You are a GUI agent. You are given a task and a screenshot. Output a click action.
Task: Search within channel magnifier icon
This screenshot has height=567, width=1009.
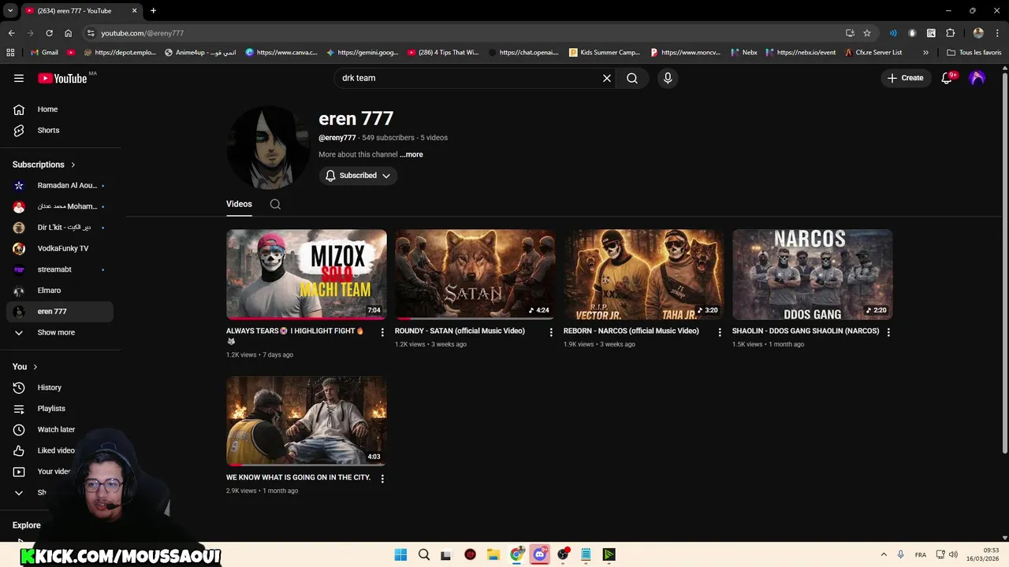pyautogui.click(x=275, y=204)
